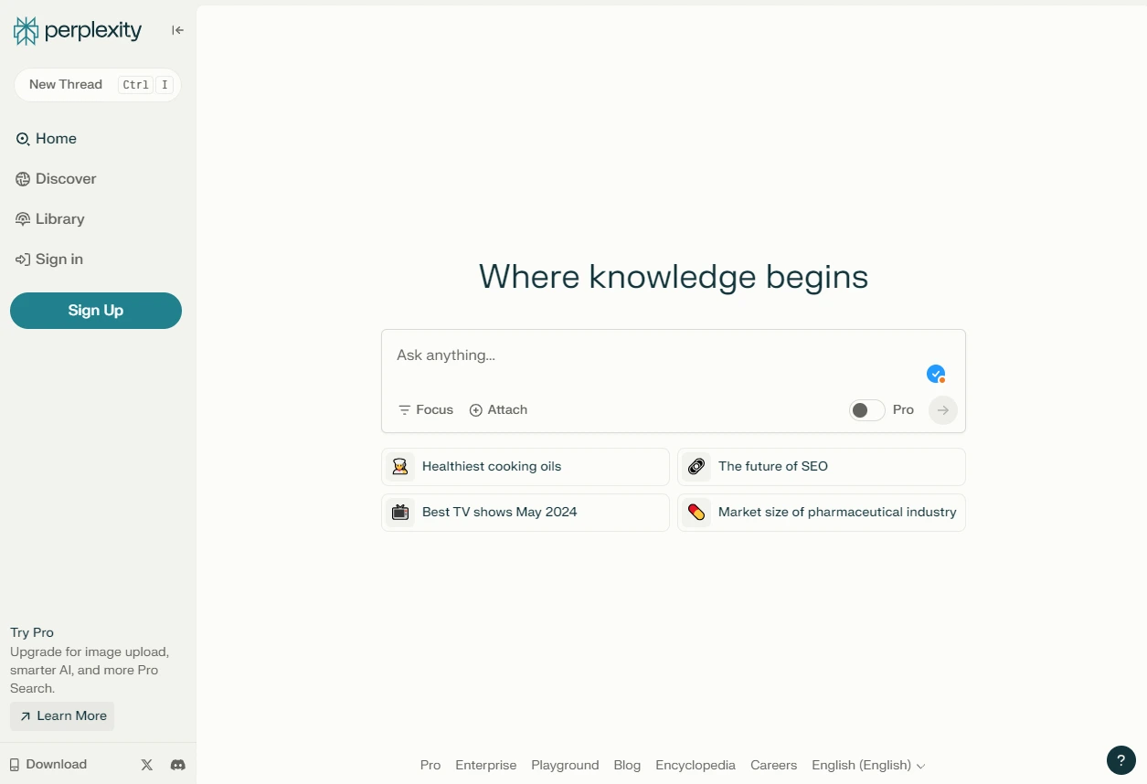Submit the query with the arrow button
This screenshot has height=784, width=1147.
(x=943, y=410)
